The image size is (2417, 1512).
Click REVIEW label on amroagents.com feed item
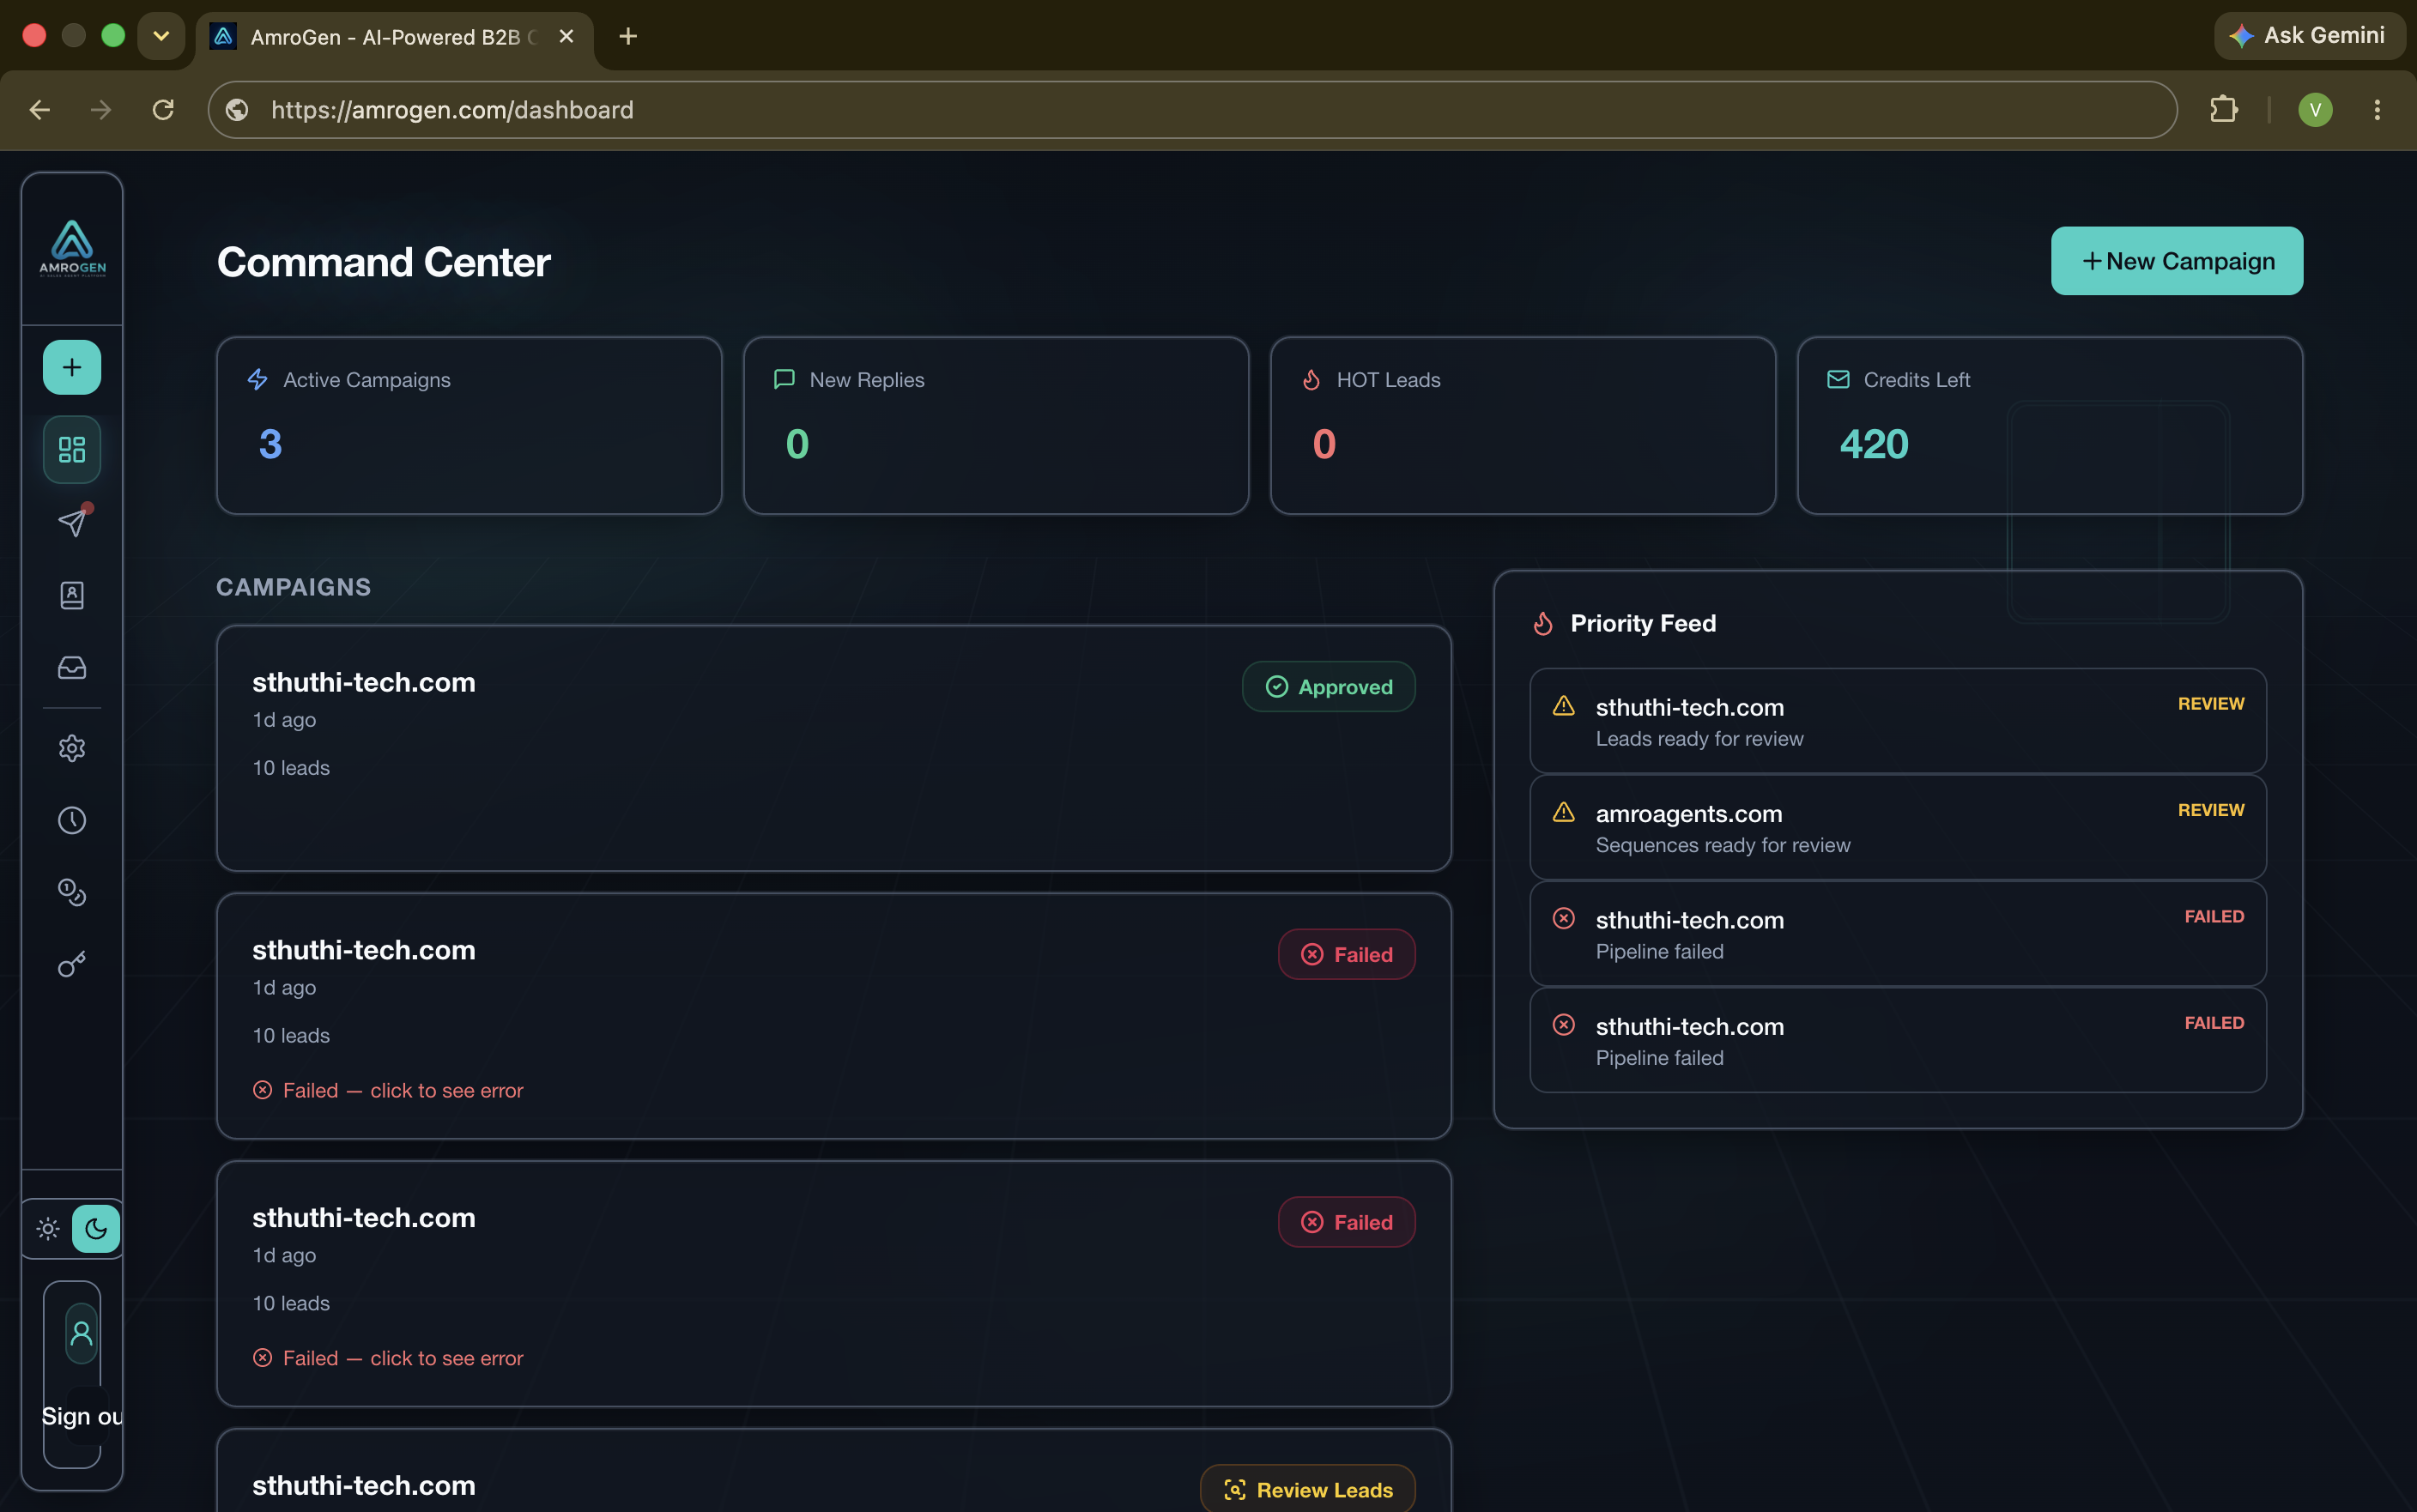tap(2211, 810)
